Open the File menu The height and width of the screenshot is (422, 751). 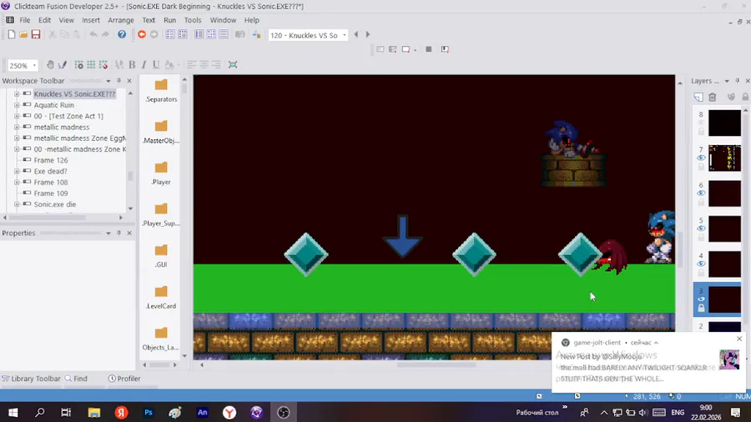click(x=25, y=20)
